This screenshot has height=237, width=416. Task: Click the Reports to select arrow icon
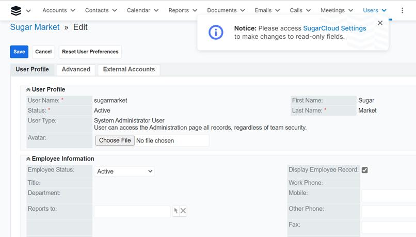176,211
